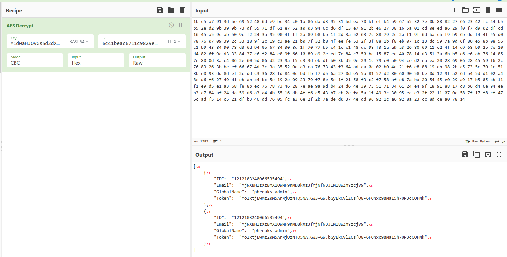The height and width of the screenshot is (257, 507).
Task: Change the Input Hex format selector
Action: click(x=96, y=60)
